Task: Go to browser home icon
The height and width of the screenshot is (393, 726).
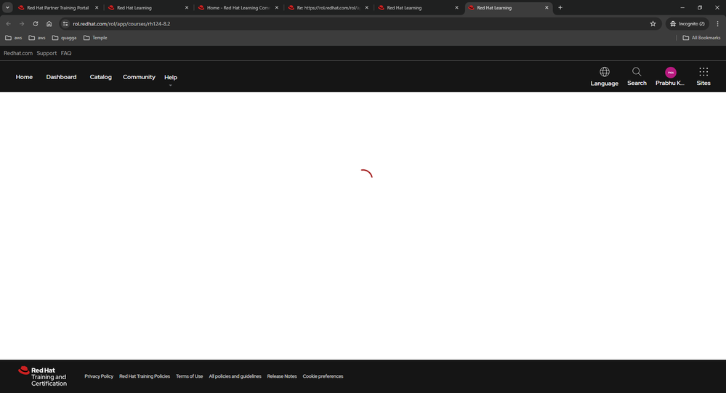Action: (49, 23)
